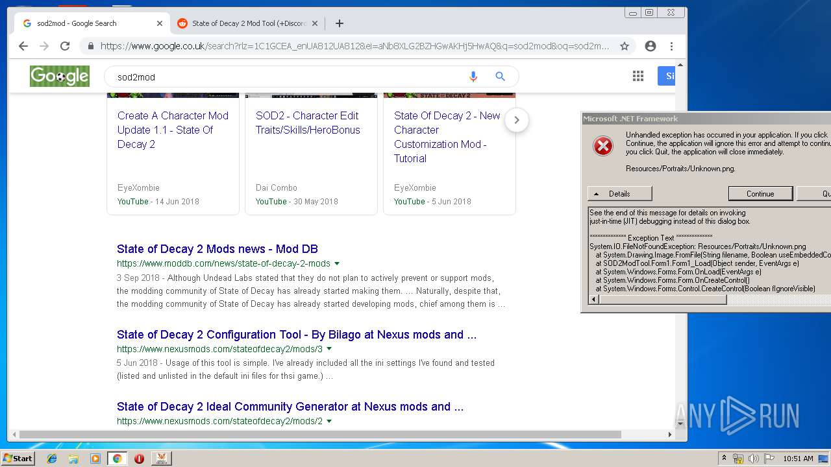
Task: Open Create A Character Mod Update 1.1 video
Action: (x=173, y=130)
